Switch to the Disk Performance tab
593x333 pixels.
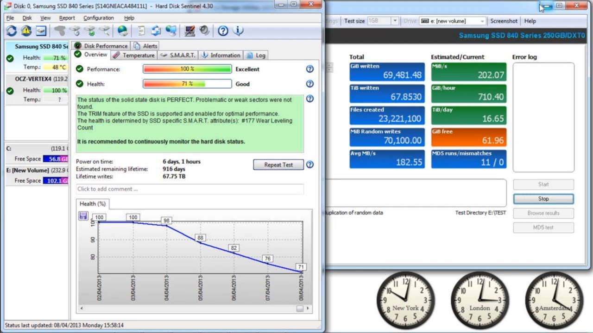(101, 46)
